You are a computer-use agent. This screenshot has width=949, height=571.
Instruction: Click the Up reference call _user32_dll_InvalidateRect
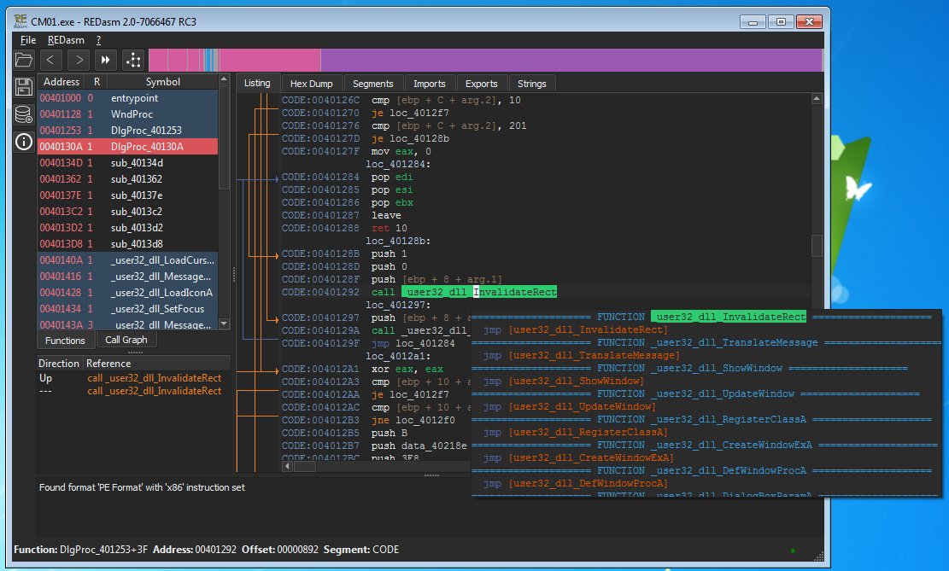(154, 378)
